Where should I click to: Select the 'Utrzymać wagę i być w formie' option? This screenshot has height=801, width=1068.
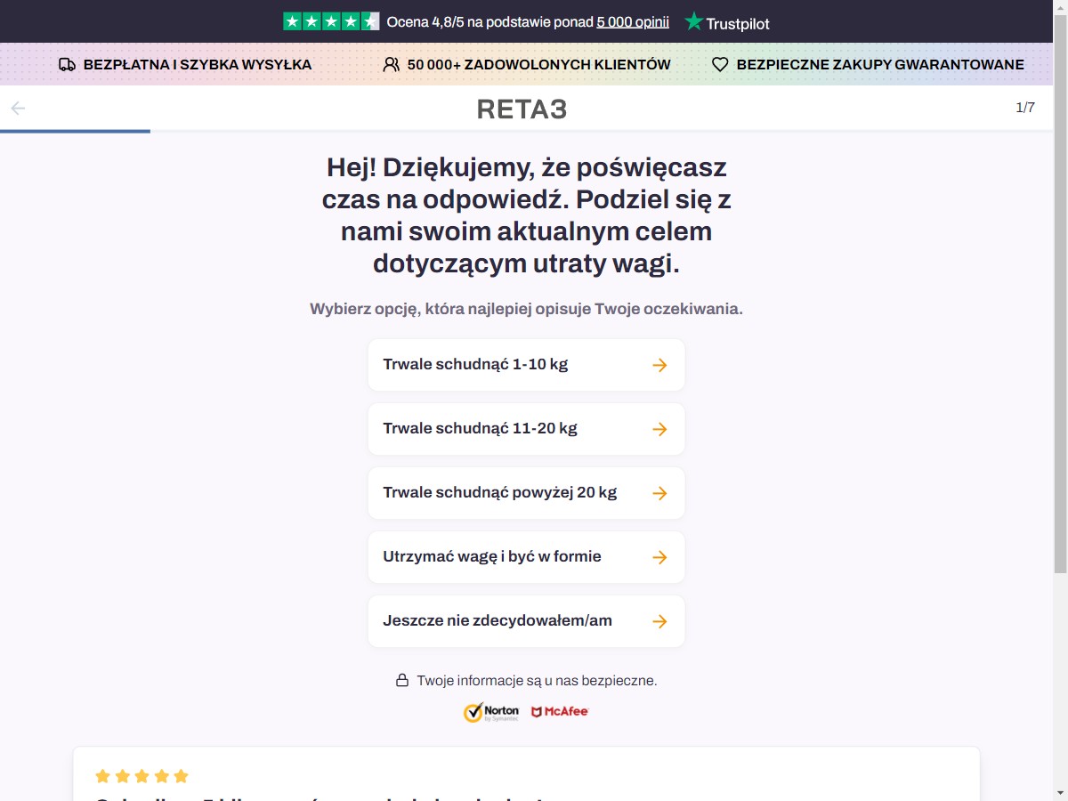526,557
